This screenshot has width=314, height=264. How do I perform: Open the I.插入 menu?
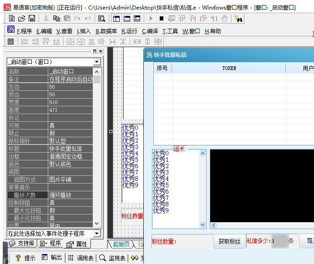tap(84, 31)
